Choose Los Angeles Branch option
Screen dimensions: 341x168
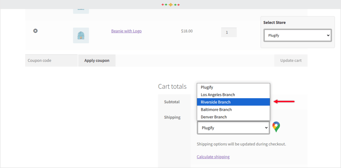(x=233, y=95)
